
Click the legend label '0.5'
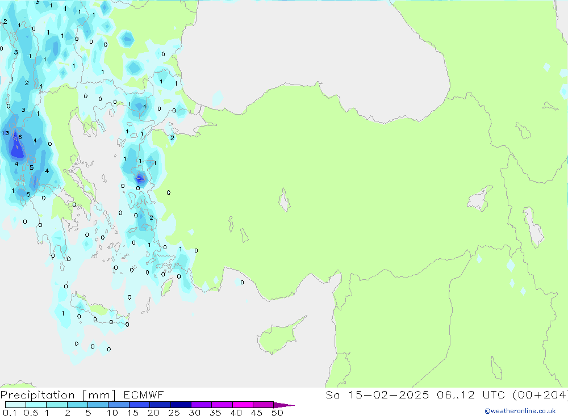pos(31,413)
